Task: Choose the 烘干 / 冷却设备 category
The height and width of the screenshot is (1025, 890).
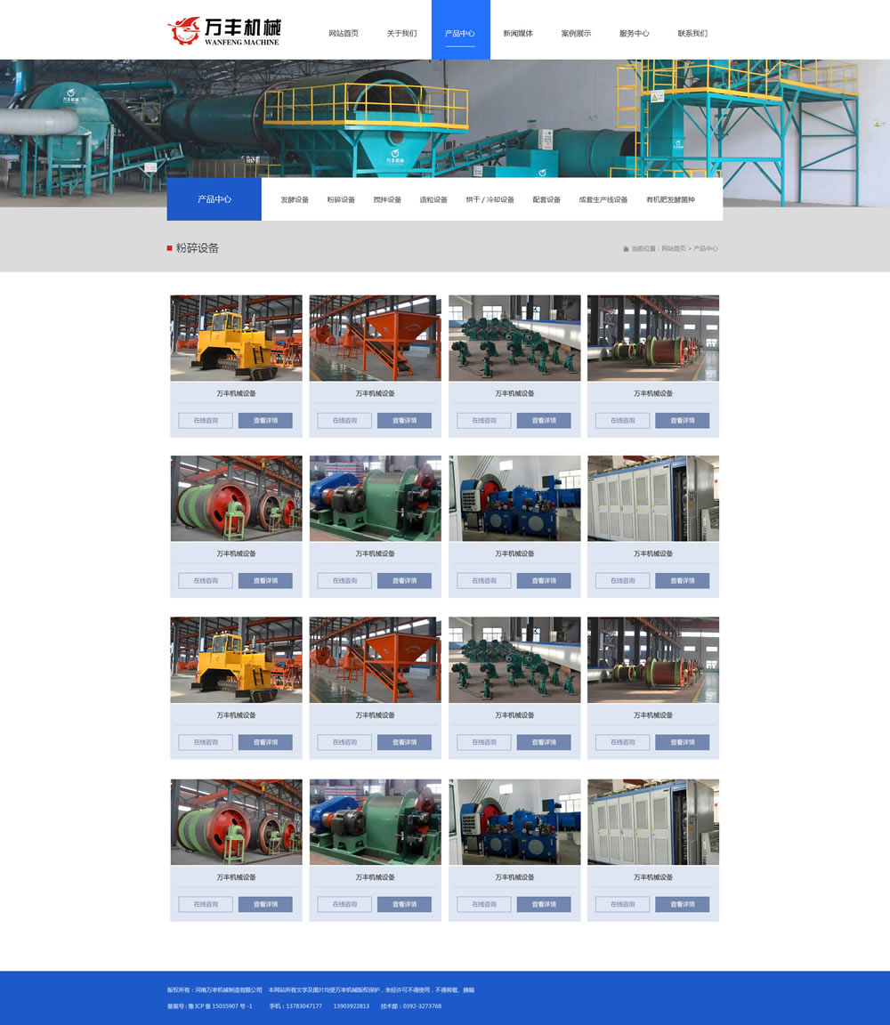Action: pyautogui.click(x=489, y=200)
